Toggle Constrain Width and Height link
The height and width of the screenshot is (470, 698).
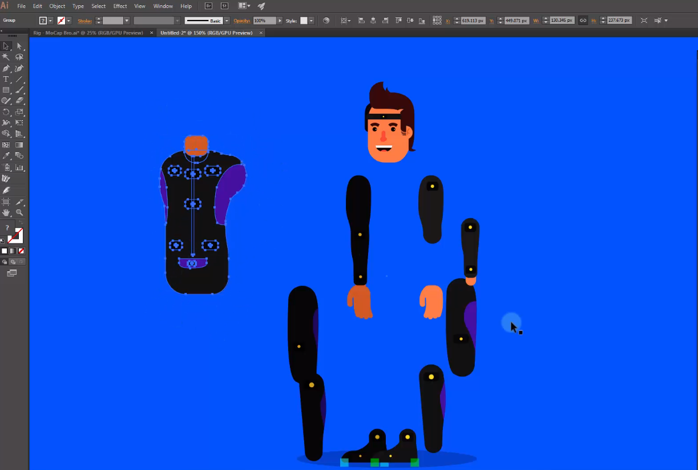(583, 21)
